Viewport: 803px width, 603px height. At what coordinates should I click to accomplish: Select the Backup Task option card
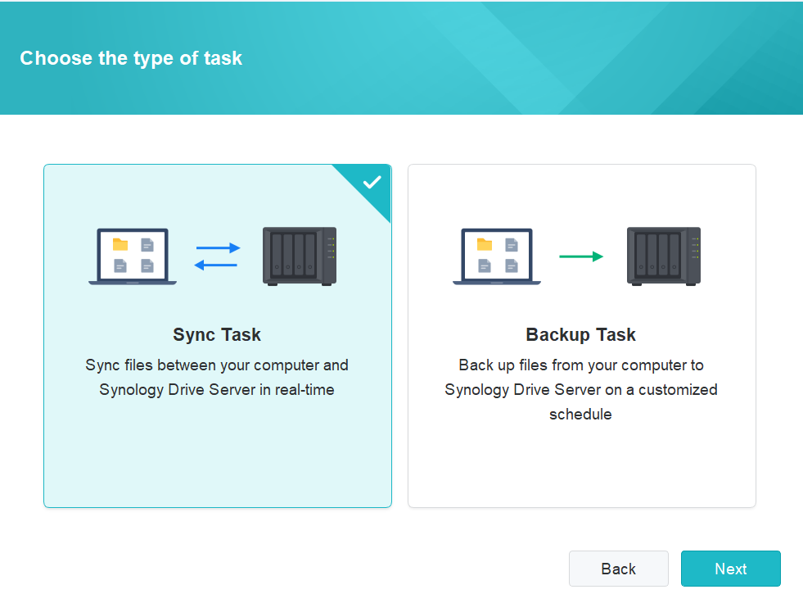pos(582,336)
